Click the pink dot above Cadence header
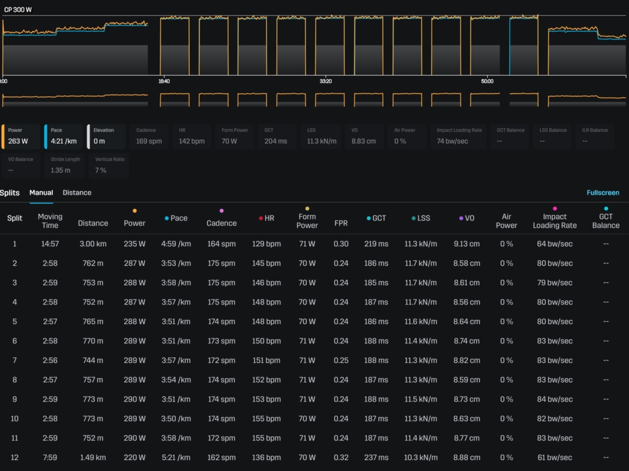 [x=222, y=211]
